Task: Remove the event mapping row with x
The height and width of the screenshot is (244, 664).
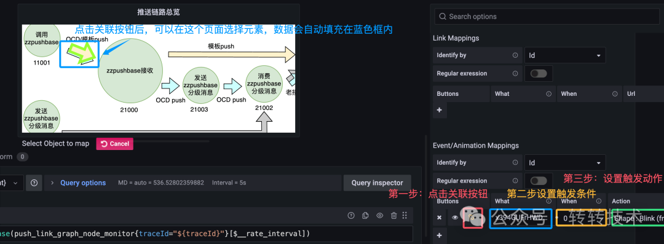Action: 439,218
